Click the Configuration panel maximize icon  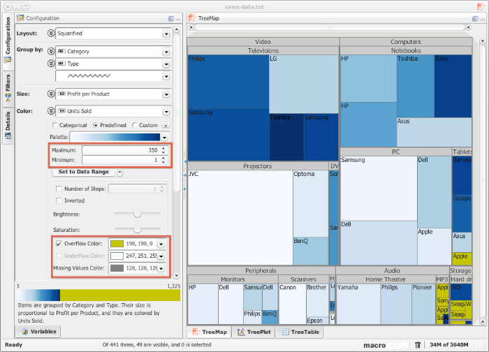[170, 18]
